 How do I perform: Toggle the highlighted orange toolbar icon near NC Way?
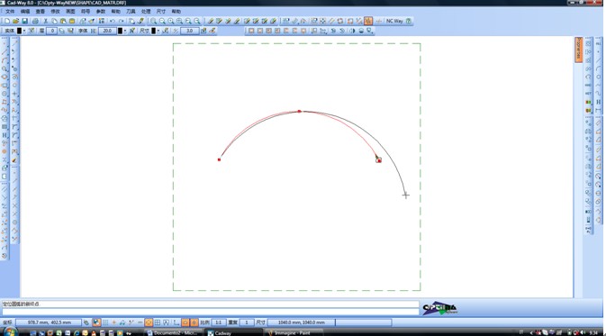coord(368,21)
